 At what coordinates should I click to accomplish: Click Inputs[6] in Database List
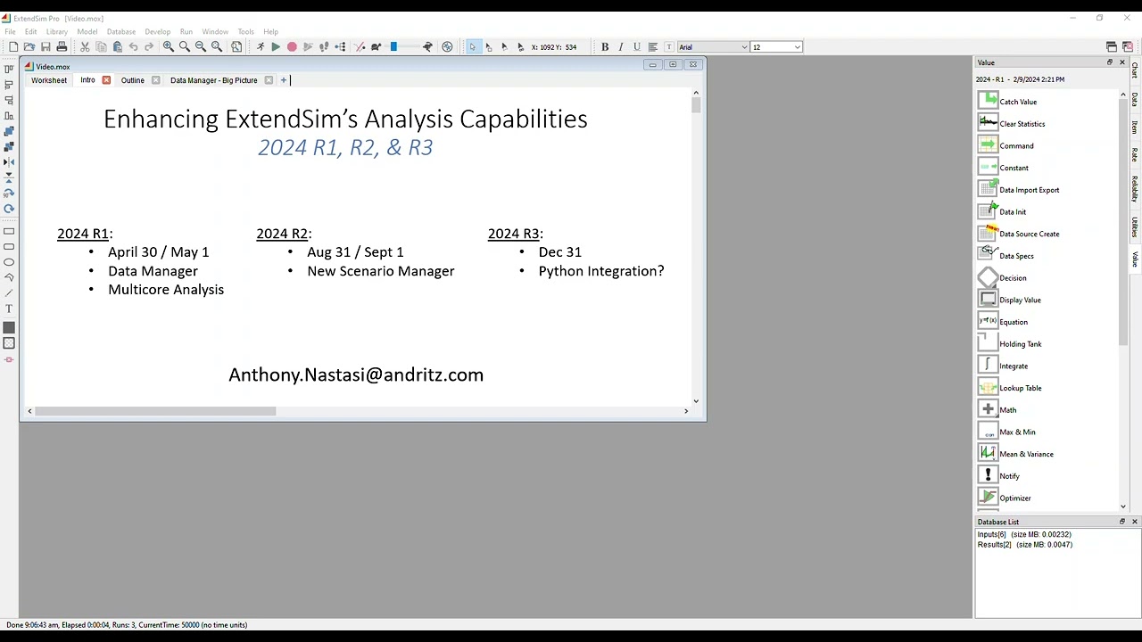pos(1024,534)
